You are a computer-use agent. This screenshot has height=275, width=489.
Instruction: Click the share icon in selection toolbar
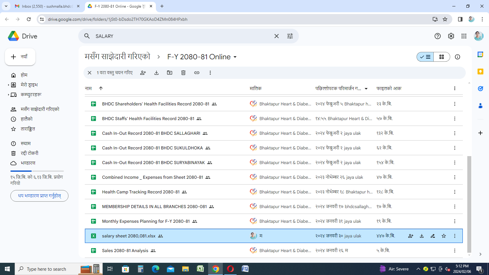pos(143,73)
